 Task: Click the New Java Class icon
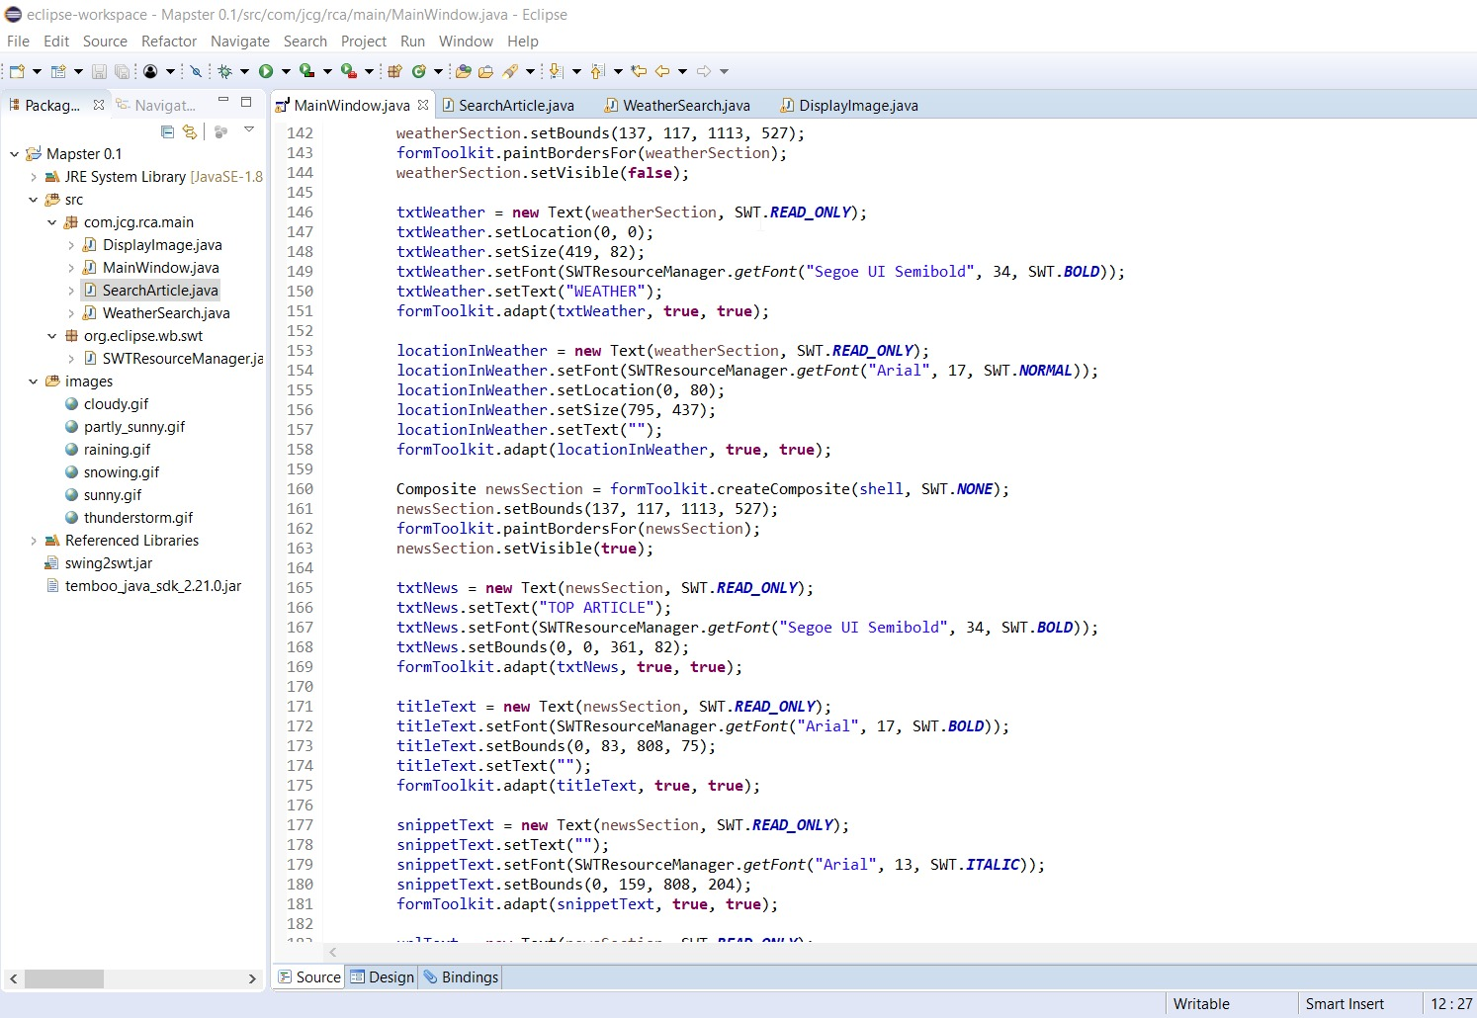(x=418, y=71)
